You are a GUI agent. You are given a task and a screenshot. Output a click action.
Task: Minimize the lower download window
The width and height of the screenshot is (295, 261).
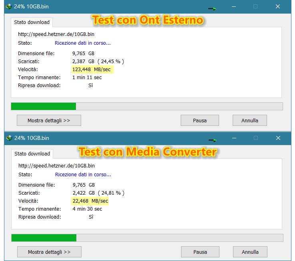pos(234,138)
